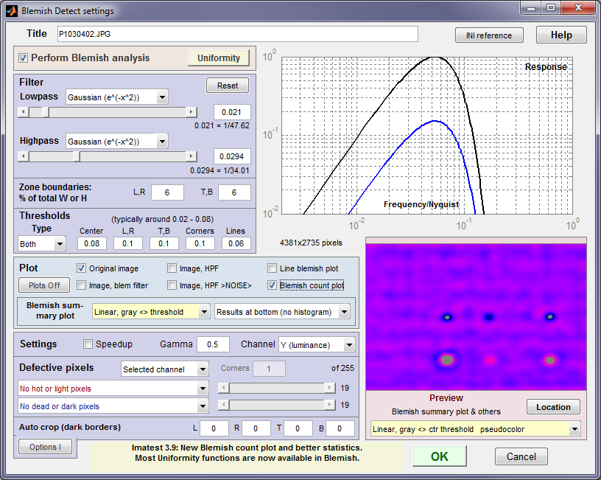Click dead pixels slider left arrow

pos(224,405)
